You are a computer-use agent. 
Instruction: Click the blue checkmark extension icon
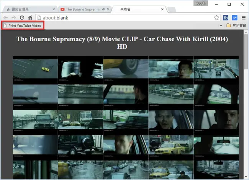pos(234,18)
